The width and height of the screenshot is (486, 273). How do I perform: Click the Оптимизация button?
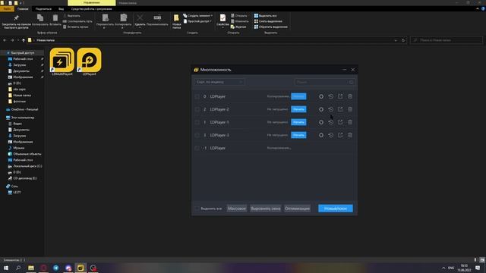tap(297, 209)
